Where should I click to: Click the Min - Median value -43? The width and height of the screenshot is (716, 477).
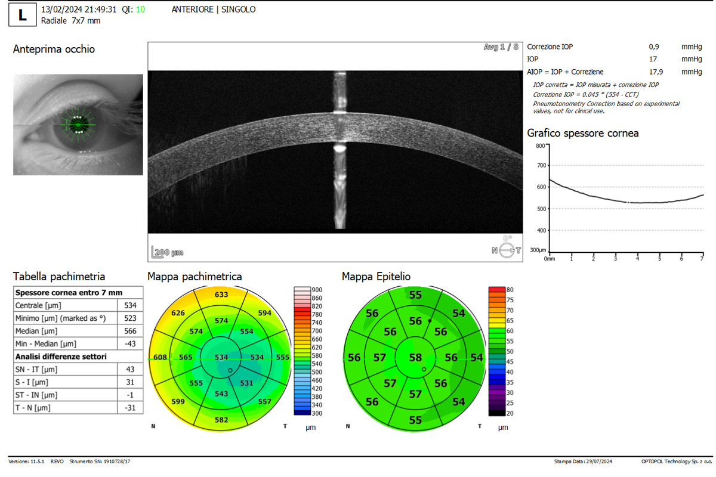tap(130, 344)
